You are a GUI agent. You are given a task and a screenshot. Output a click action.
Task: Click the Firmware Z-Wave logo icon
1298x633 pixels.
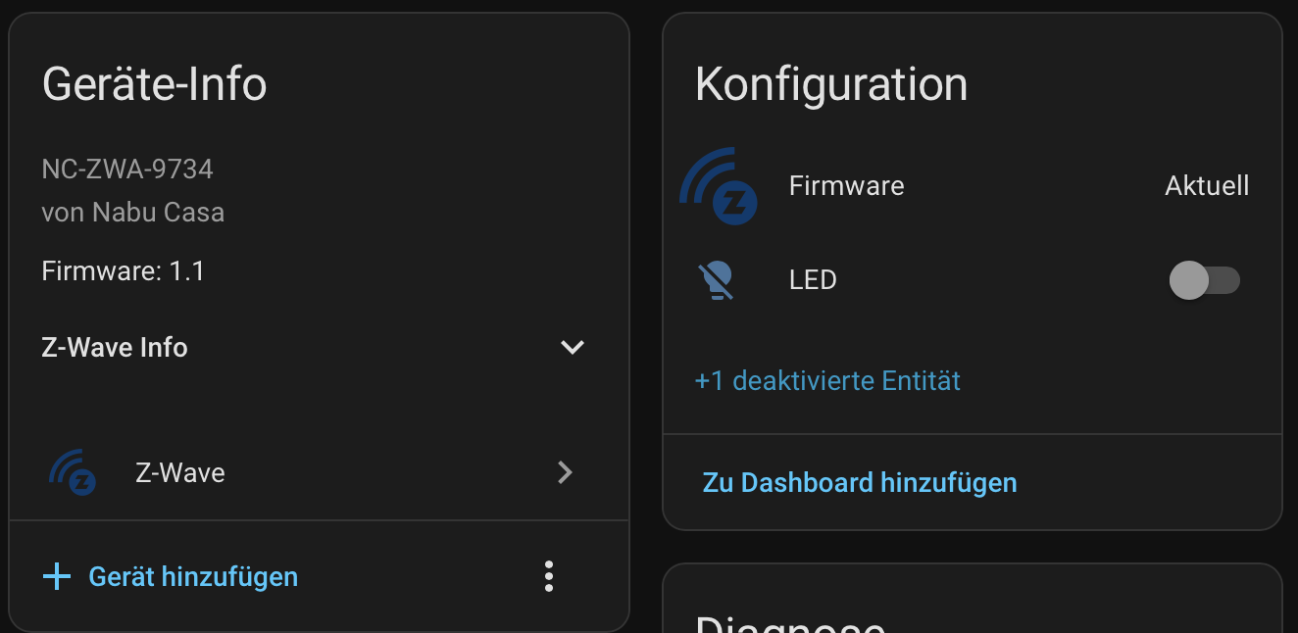pos(720,186)
